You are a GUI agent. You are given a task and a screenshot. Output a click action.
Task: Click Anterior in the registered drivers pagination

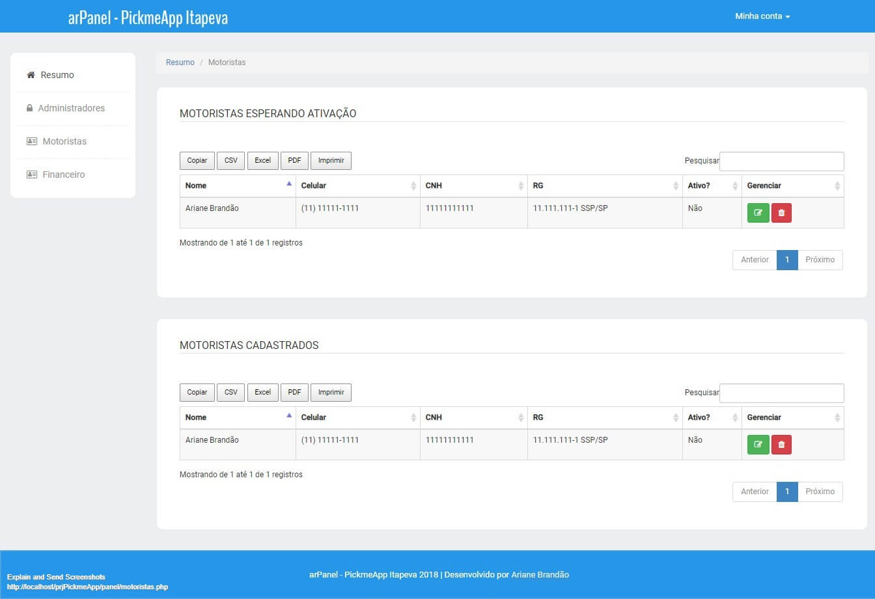pyautogui.click(x=755, y=492)
